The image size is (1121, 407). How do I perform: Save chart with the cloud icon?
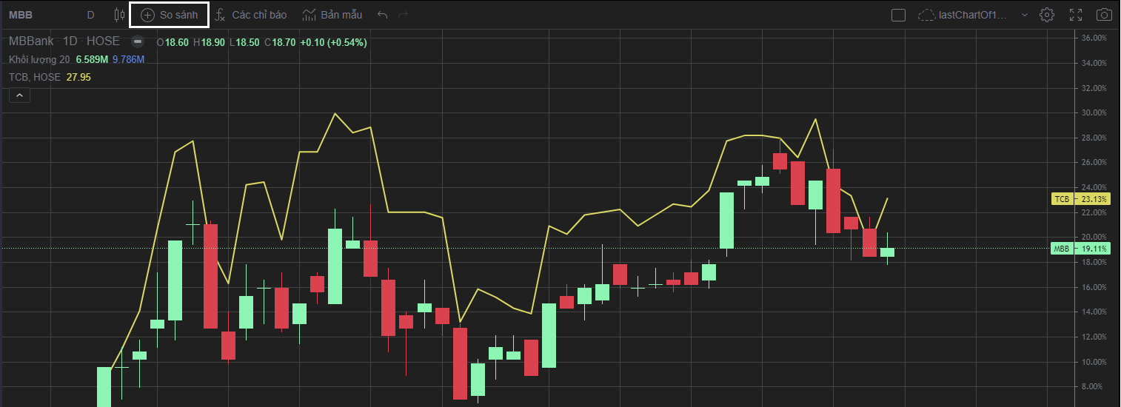[926, 15]
